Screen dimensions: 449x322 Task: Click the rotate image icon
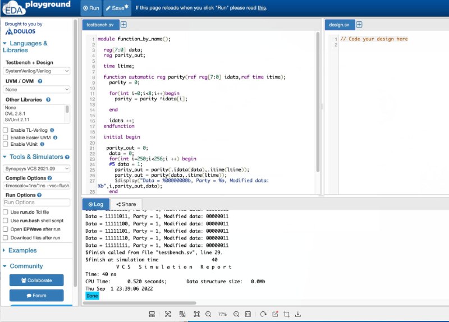[263, 314]
